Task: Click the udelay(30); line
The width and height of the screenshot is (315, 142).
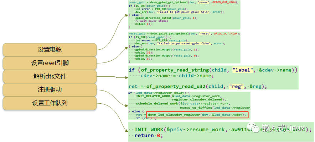Action: pos(144,53)
